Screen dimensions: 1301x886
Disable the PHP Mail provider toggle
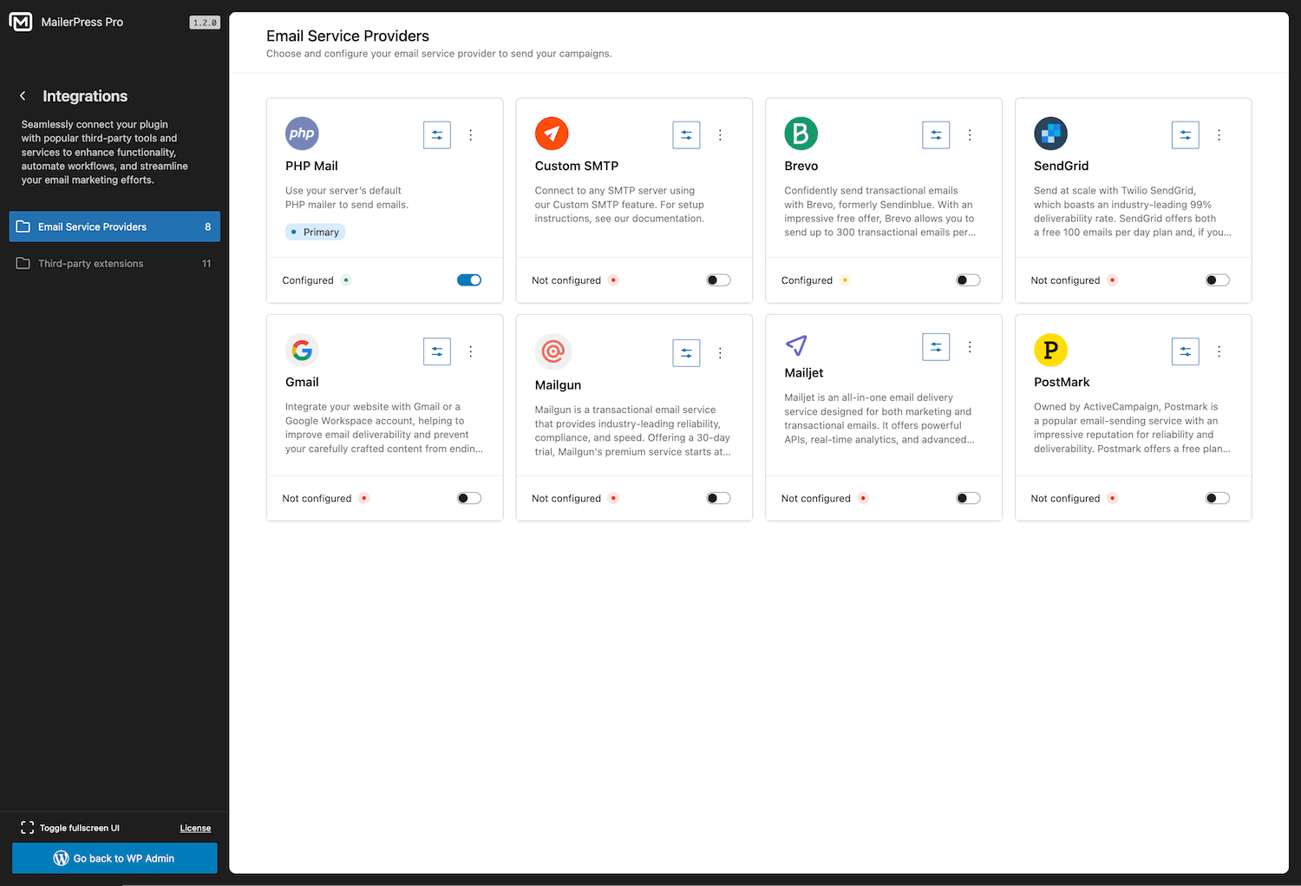pyautogui.click(x=468, y=279)
